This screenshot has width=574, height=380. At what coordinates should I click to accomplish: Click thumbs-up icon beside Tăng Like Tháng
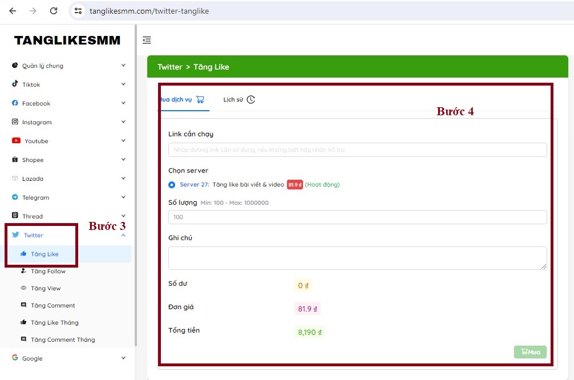pos(23,322)
